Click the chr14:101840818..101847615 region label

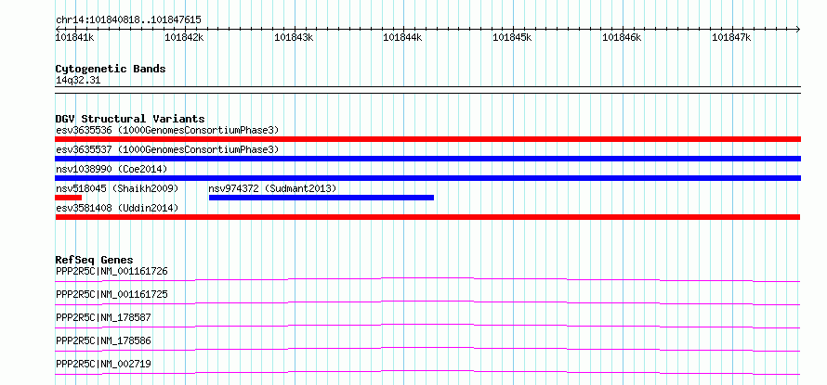click(x=128, y=20)
